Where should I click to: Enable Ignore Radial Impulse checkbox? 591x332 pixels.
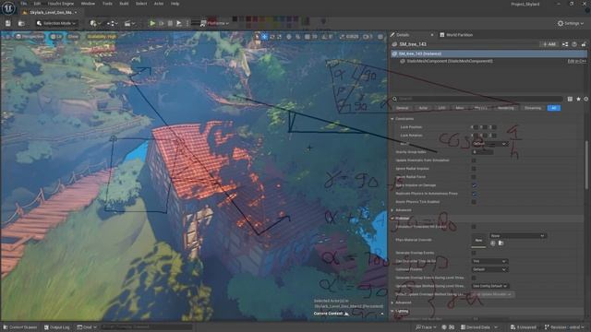[x=474, y=169]
